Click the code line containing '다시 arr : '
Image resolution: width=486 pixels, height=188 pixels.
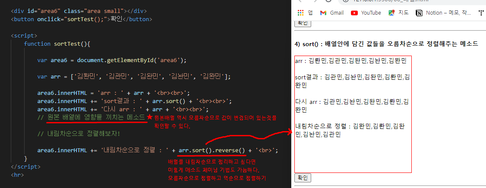[123, 109]
